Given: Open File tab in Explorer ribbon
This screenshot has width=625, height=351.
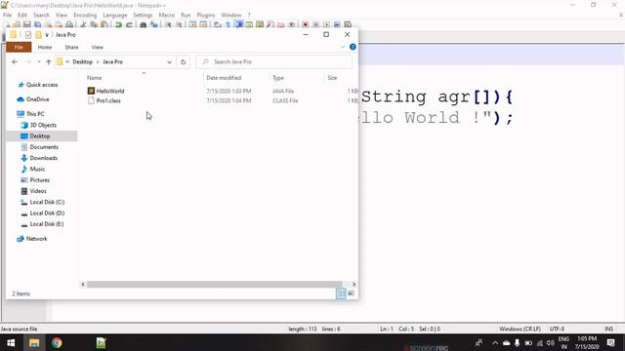Looking at the screenshot, I should tap(19, 47).
